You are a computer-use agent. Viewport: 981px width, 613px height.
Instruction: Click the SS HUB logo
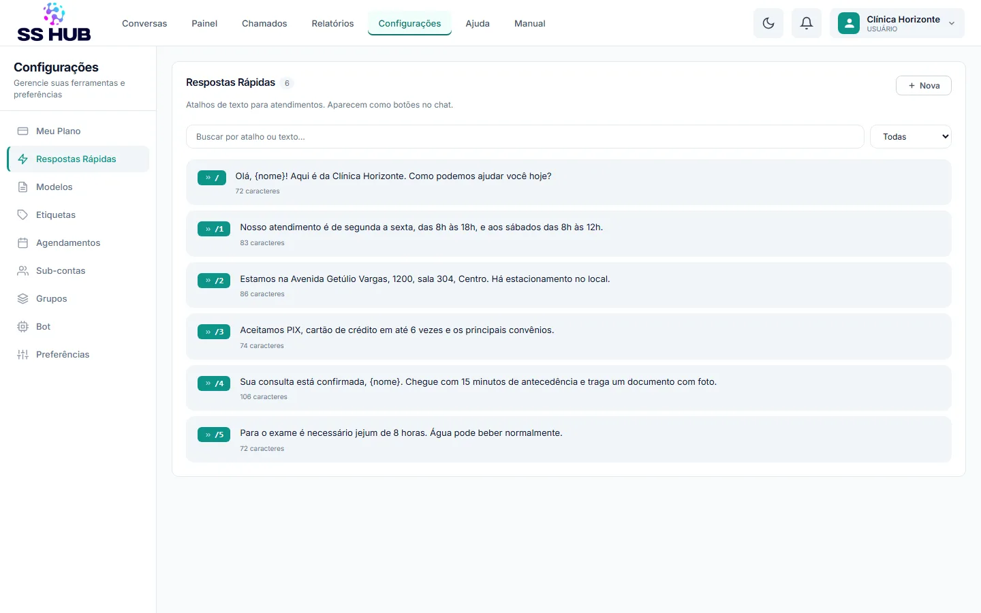tap(54, 23)
